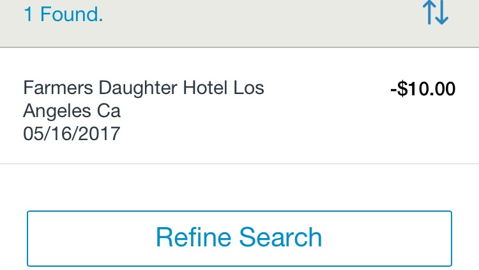Open details for the -$10.00 charge
The image size is (479, 270).
[x=240, y=106]
